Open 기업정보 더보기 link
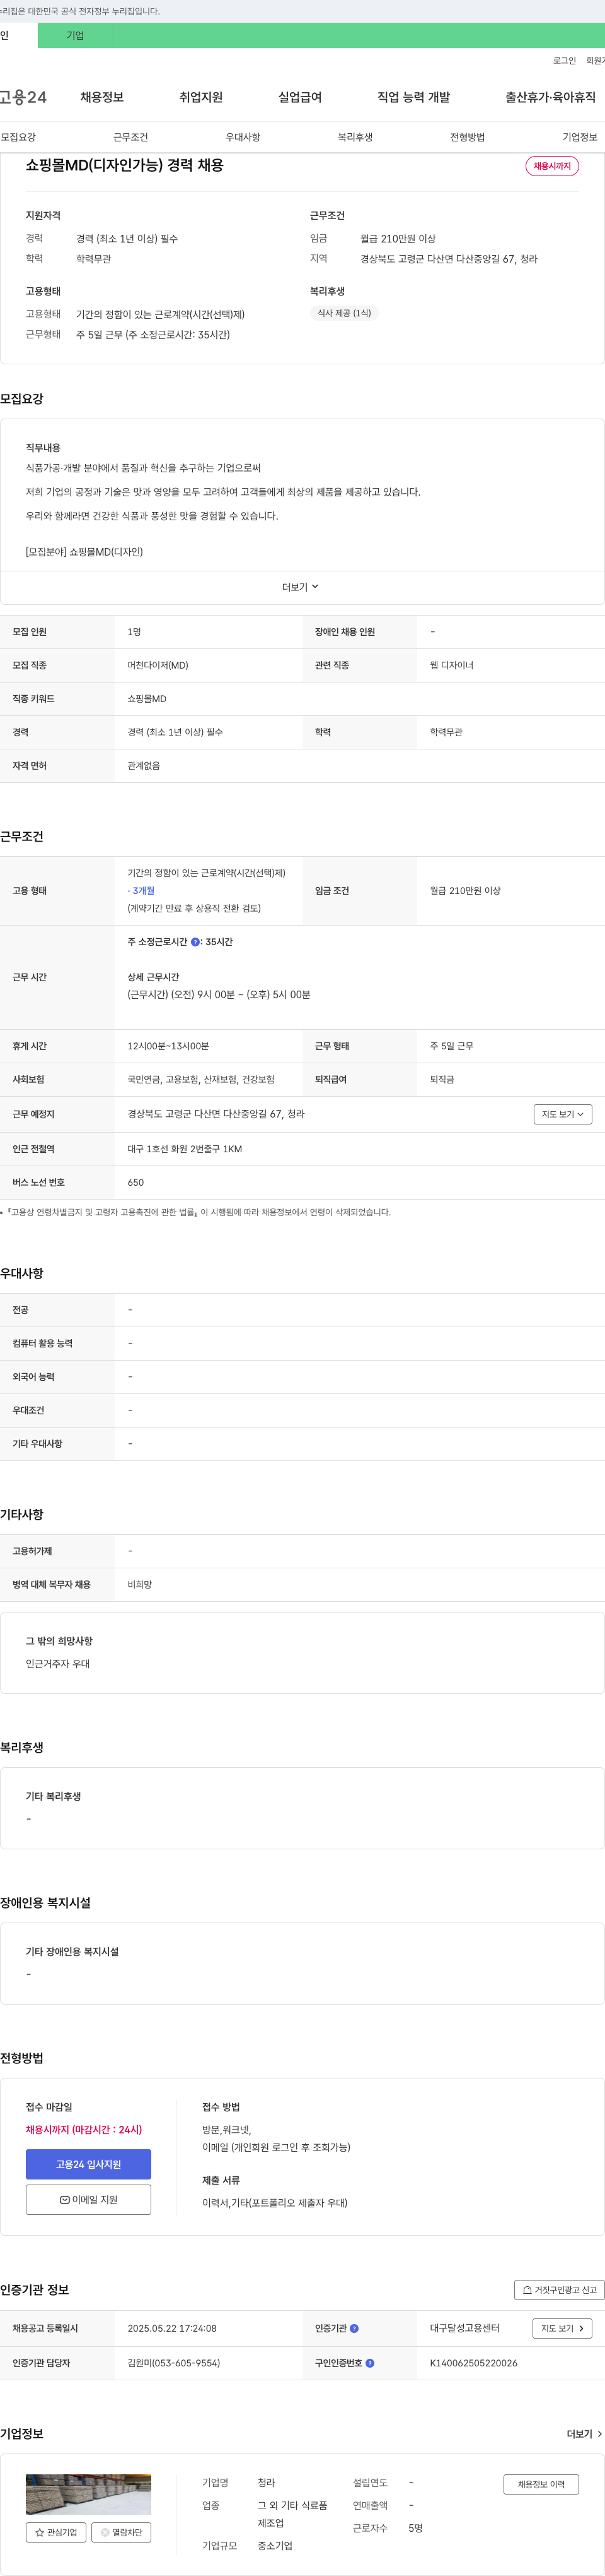The height and width of the screenshot is (2576, 605). 584,2434
